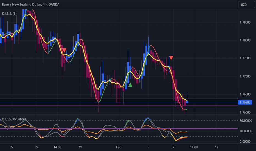Click the date label 22 on time axis

point(12,147)
